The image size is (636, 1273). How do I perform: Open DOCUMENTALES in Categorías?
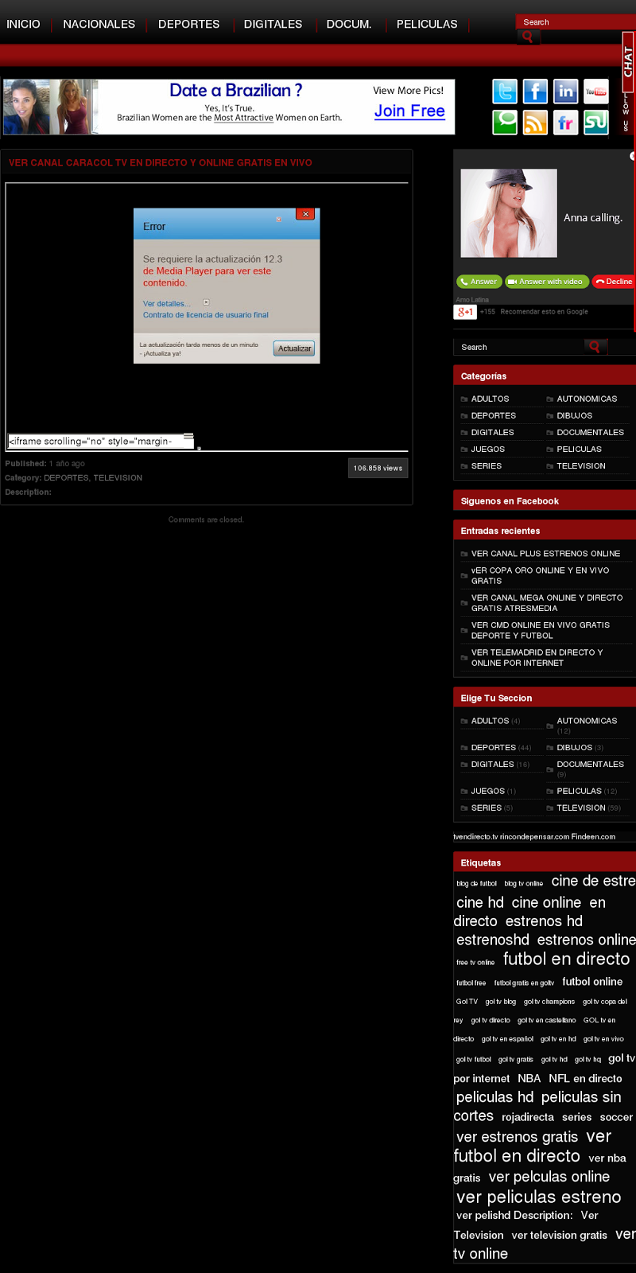pyautogui.click(x=590, y=432)
